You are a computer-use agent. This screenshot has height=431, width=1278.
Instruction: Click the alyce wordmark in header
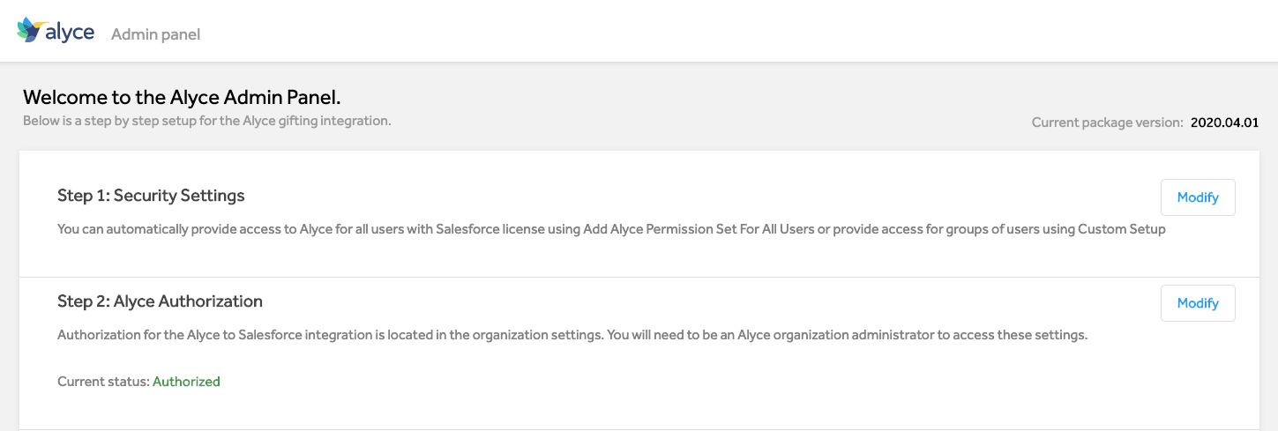(70, 31)
